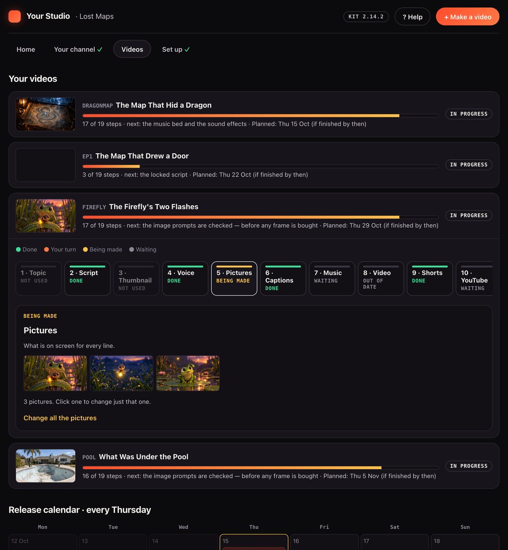The width and height of the screenshot is (508, 550).
Task: Open What Was Under the Pool thumbnail
Action: point(46,466)
